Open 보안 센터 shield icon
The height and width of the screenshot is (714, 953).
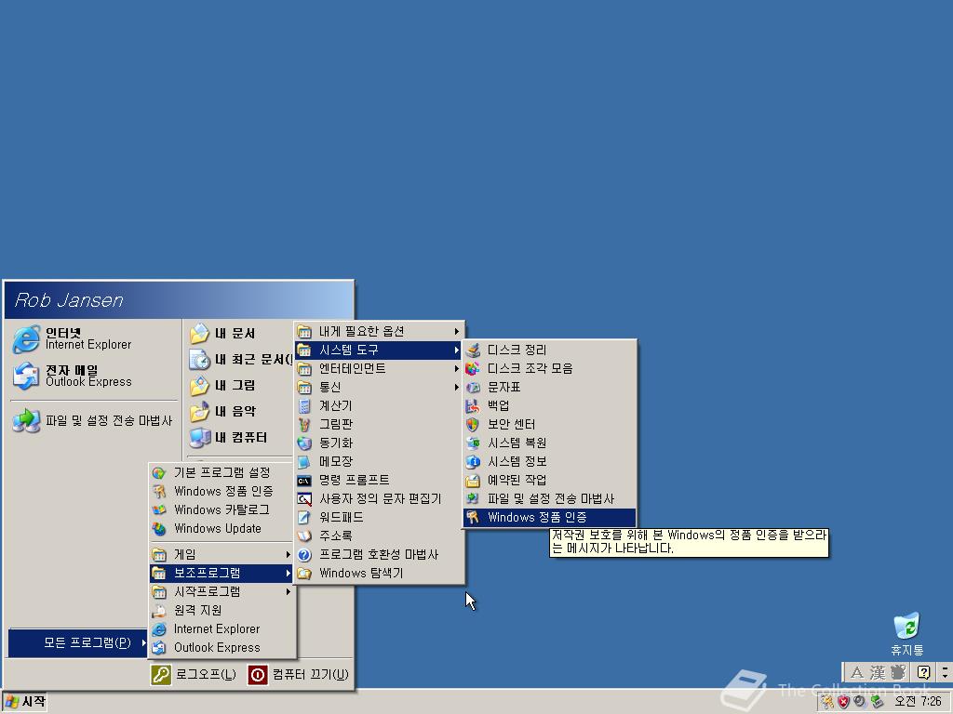(473, 424)
